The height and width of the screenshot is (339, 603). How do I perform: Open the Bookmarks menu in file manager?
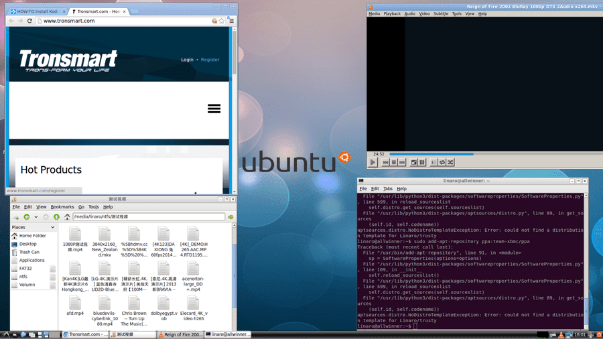62,207
